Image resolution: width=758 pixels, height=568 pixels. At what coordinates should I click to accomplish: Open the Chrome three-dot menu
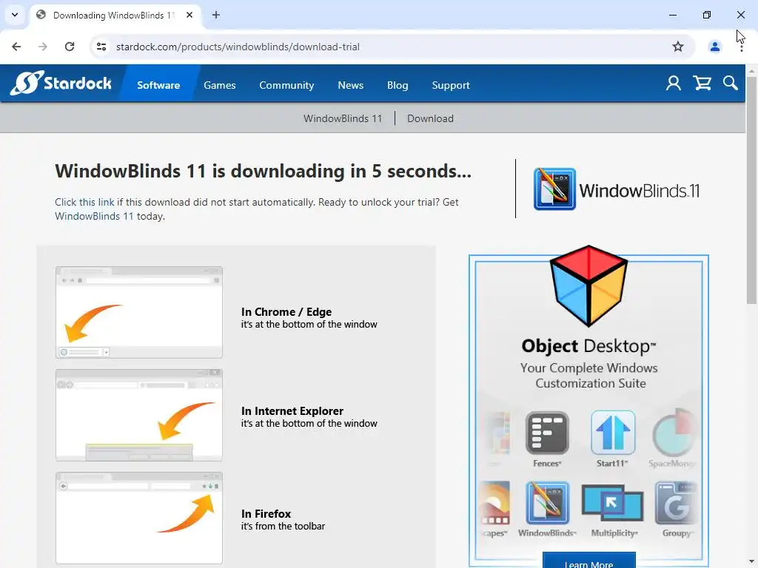pos(741,47)
